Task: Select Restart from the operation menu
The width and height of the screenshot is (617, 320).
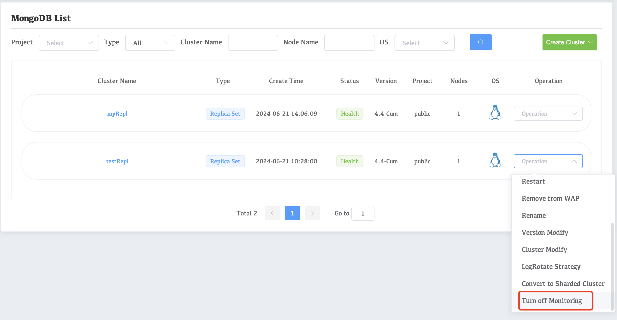Action: 533,181
